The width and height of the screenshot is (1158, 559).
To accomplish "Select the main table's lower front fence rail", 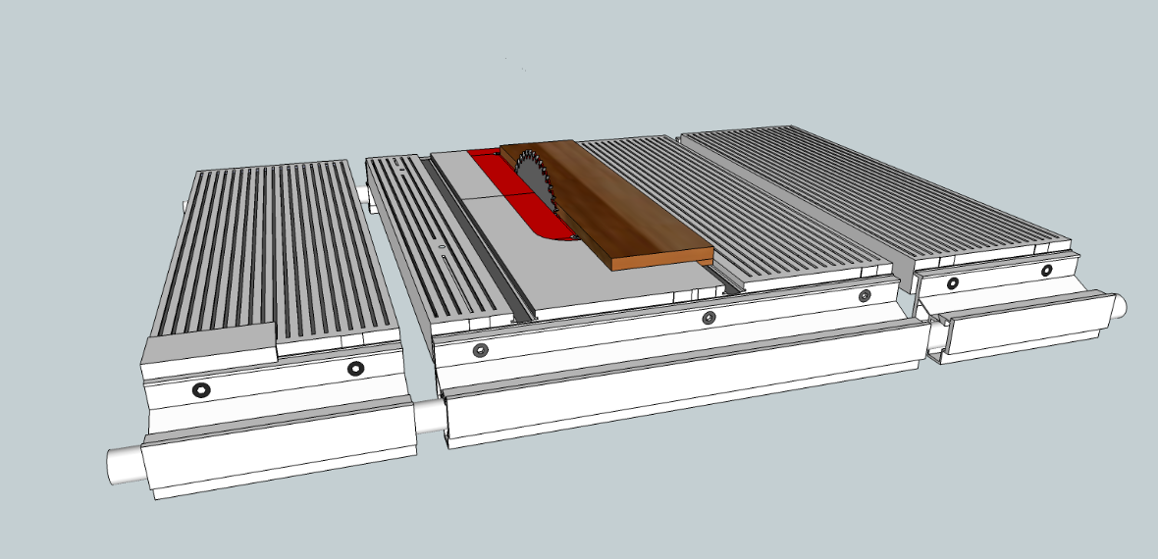I will tap(687, 384).
